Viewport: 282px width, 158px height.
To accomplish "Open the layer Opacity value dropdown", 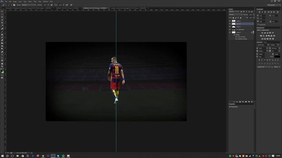I will pyautogui.click(x=254, y=14).
